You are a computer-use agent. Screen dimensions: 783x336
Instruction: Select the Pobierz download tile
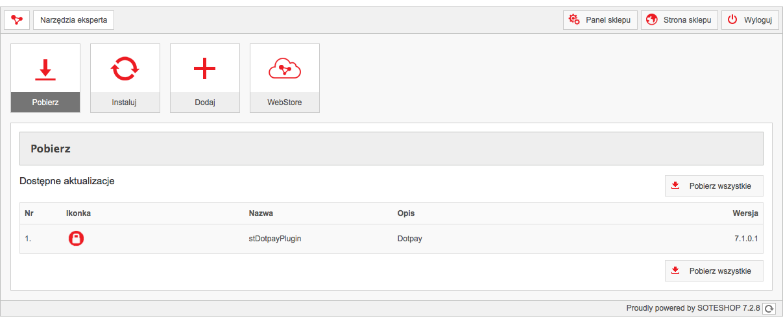pyautogui.click(x=45, y=78)
